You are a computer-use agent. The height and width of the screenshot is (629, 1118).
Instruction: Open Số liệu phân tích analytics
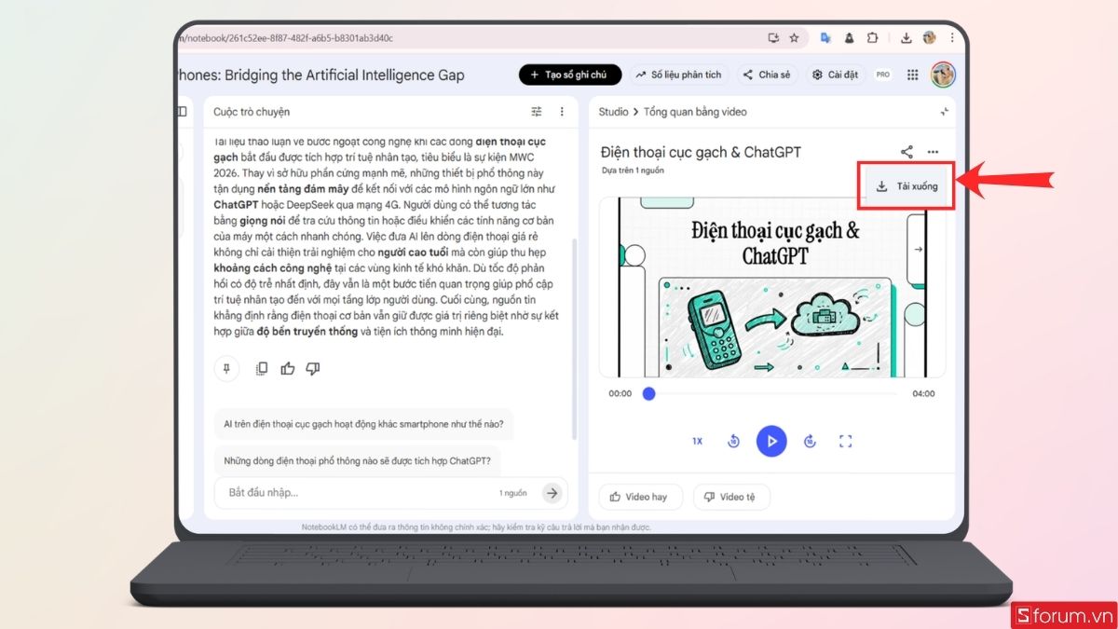[x=679, y=75]
